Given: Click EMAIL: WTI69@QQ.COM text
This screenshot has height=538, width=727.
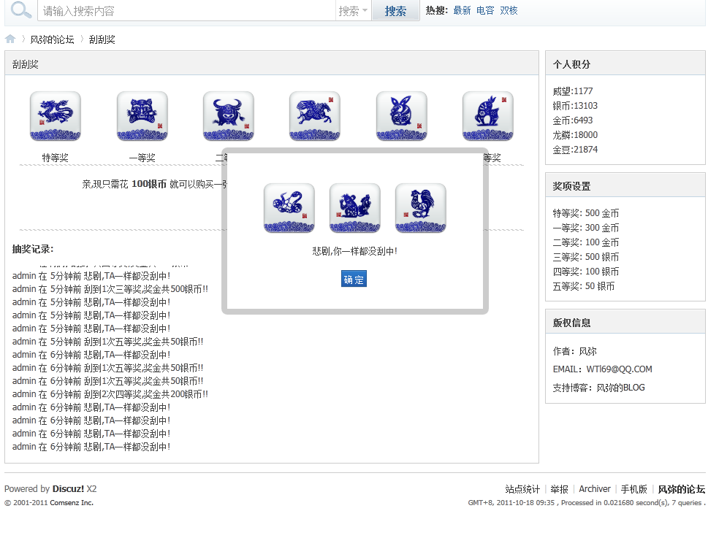Looking at the screenshot, I should click(602, 369).
